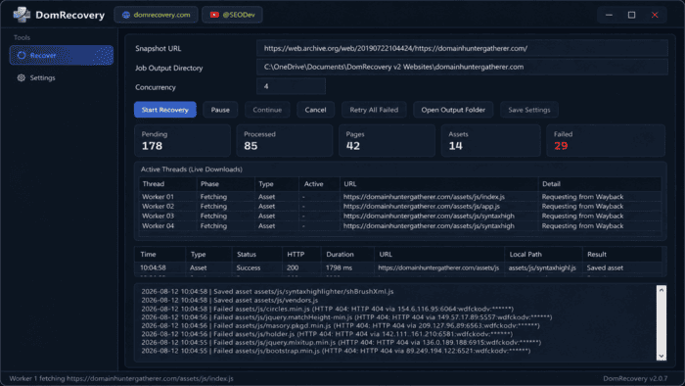The width and height of the screenshot is (685, 386).
Task: Click the HTTP column header
Action: pos(301,255)
